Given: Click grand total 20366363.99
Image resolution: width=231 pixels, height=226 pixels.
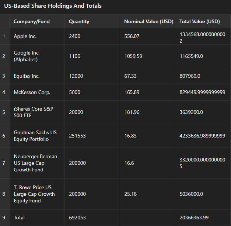Looking at the screenshot, I should pos(194,218).
